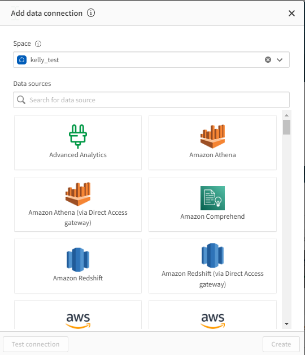Click the Create button

point(281,344)
